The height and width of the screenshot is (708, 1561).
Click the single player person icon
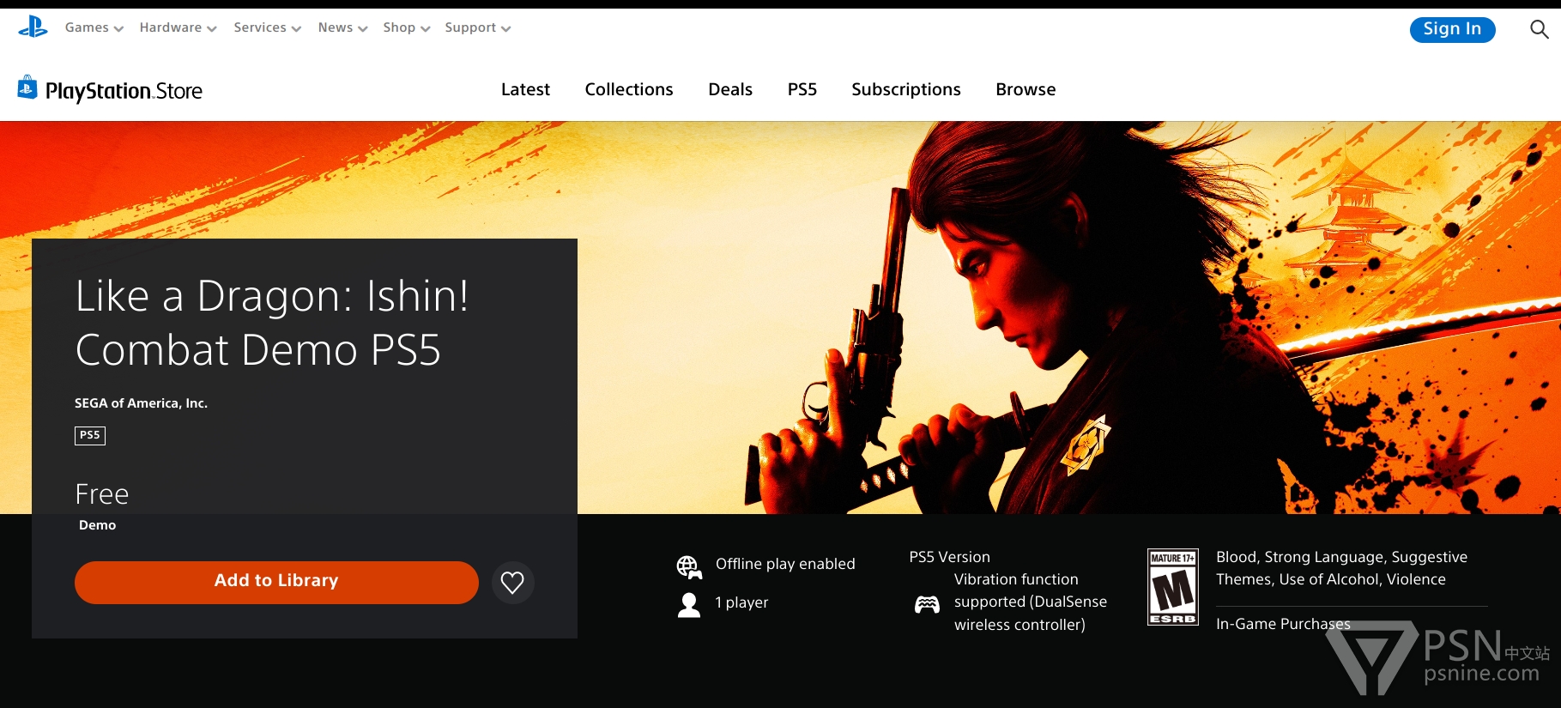[689, 605]
